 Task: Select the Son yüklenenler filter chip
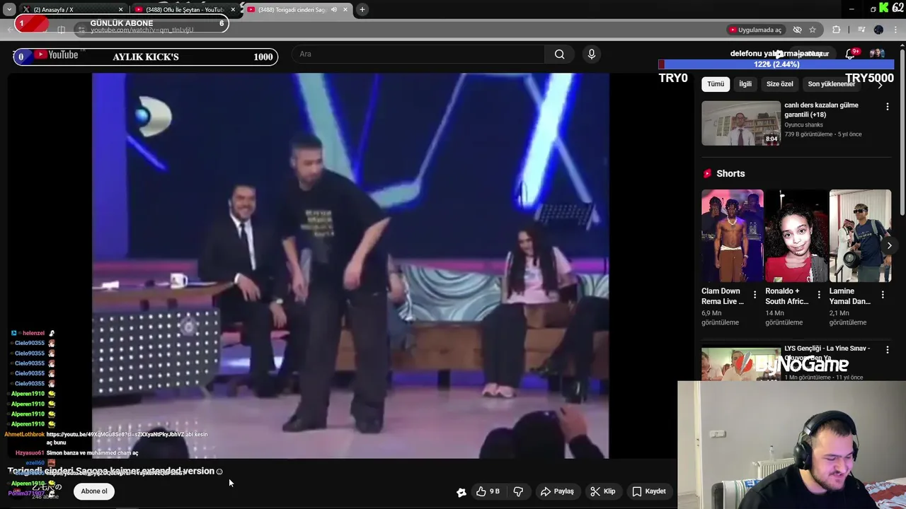(x=831, y=84)
